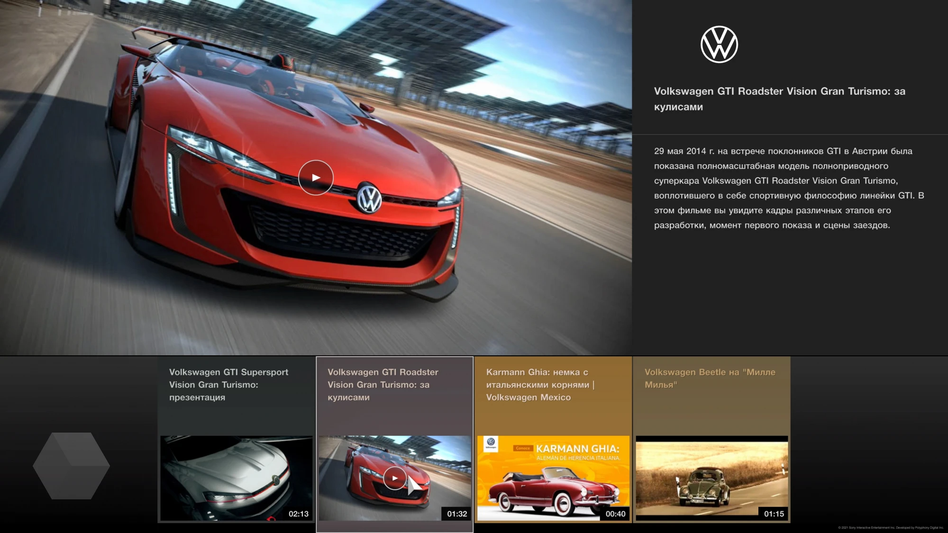Click the VW badge on the red car
948x533 pixels.
click(x=369, y=198)
